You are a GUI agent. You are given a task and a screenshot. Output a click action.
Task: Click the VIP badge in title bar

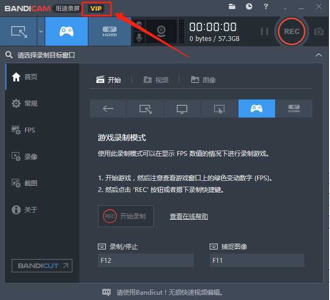click(x=96, y=9)
